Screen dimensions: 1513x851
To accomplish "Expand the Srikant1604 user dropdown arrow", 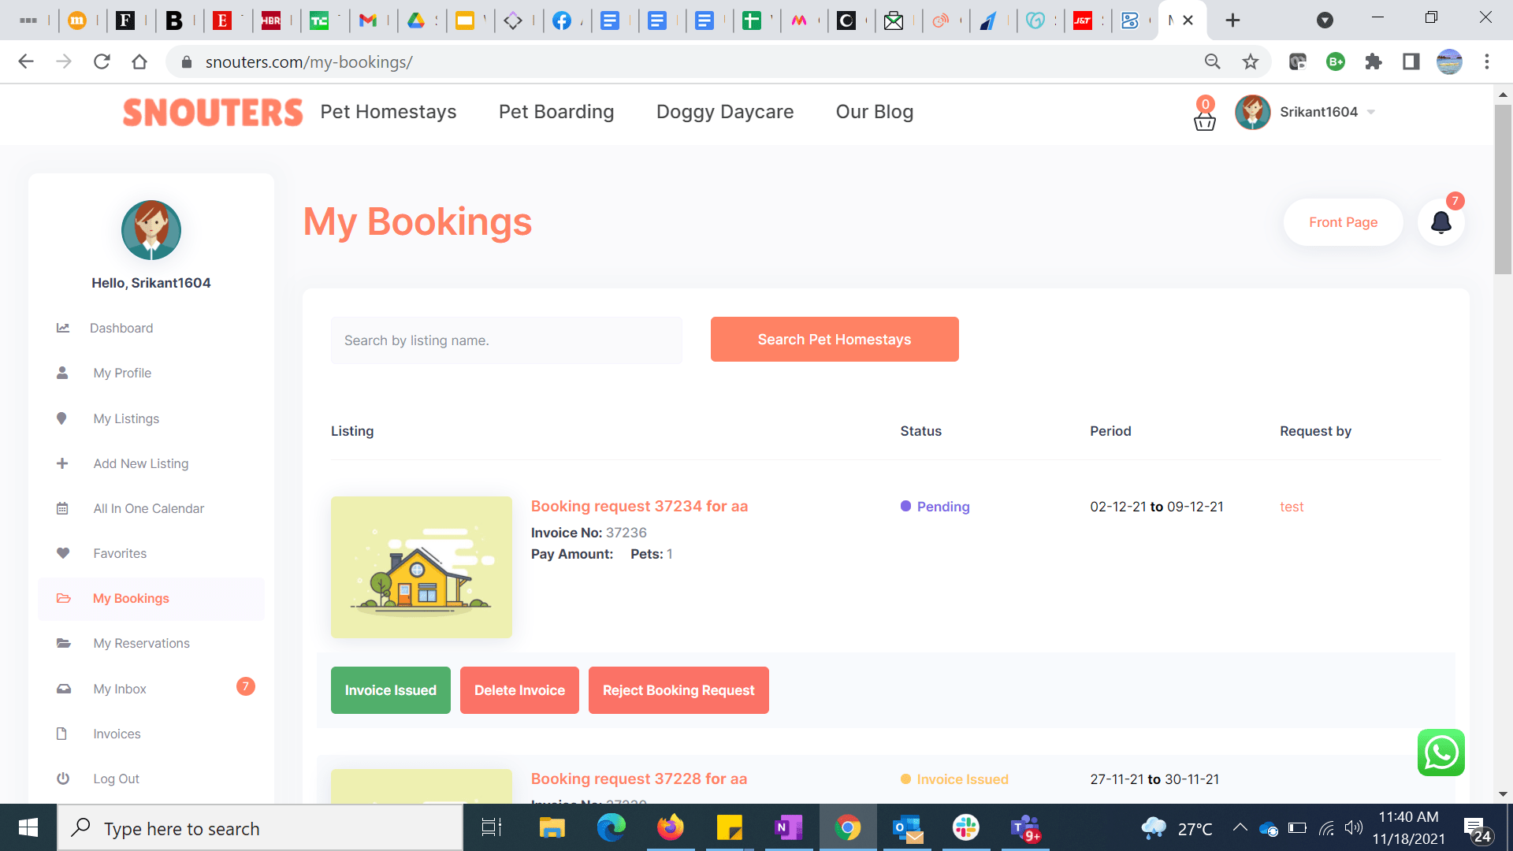I will [x=1371, y=112].
